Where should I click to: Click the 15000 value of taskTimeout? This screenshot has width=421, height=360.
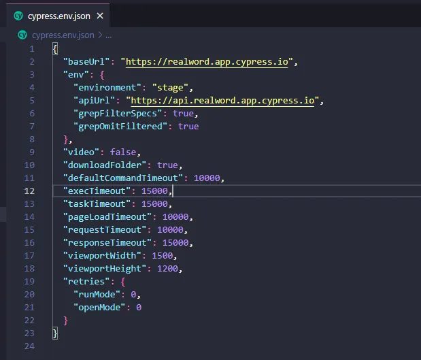point(154,204)
